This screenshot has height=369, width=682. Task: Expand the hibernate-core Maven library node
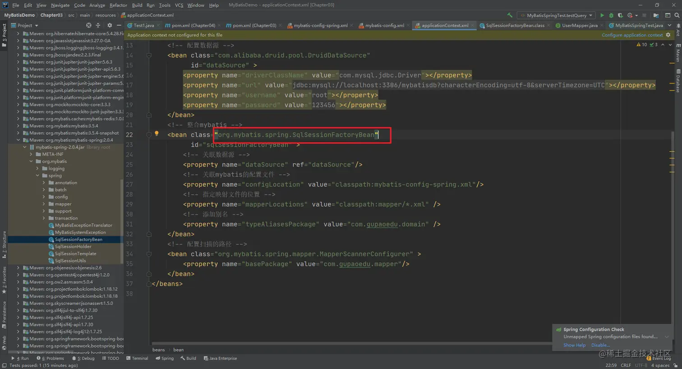(x=18, y=34)
